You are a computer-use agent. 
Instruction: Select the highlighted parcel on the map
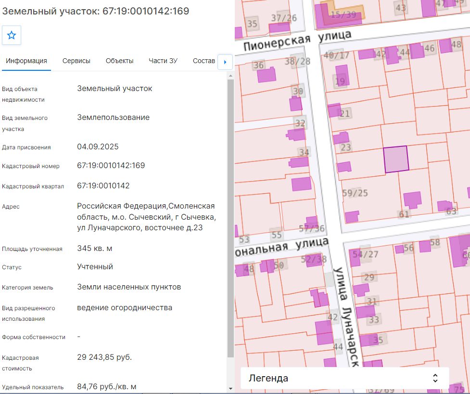[x=396, y=159]
